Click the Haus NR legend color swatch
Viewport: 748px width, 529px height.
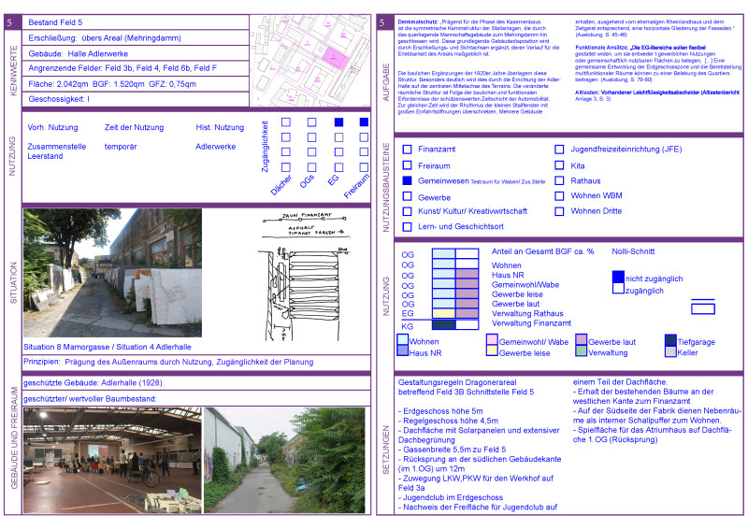pyautogui.click(x=403, y=350)
